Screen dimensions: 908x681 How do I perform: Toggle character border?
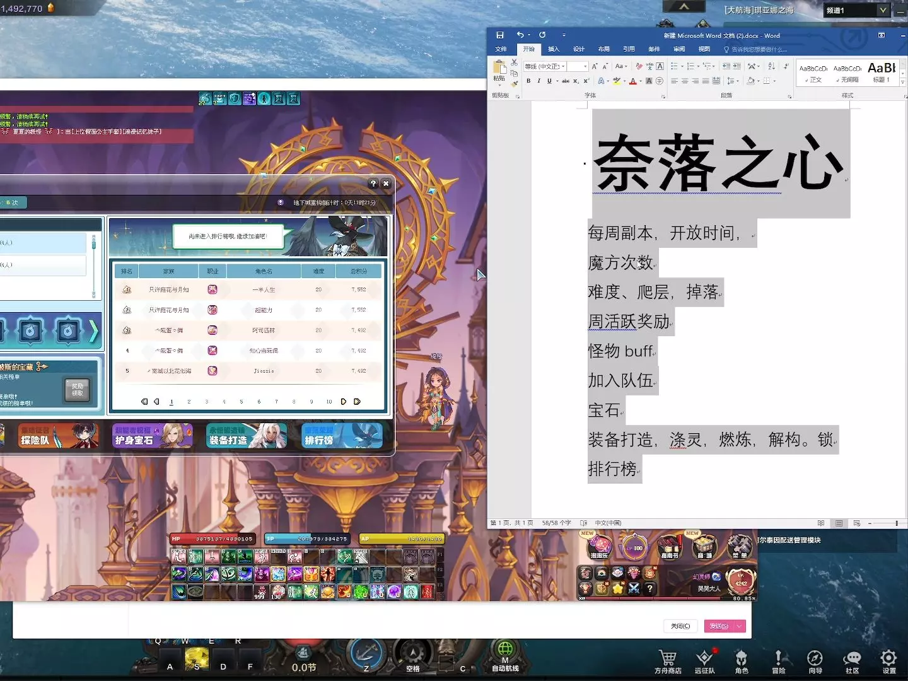[660, 66]
